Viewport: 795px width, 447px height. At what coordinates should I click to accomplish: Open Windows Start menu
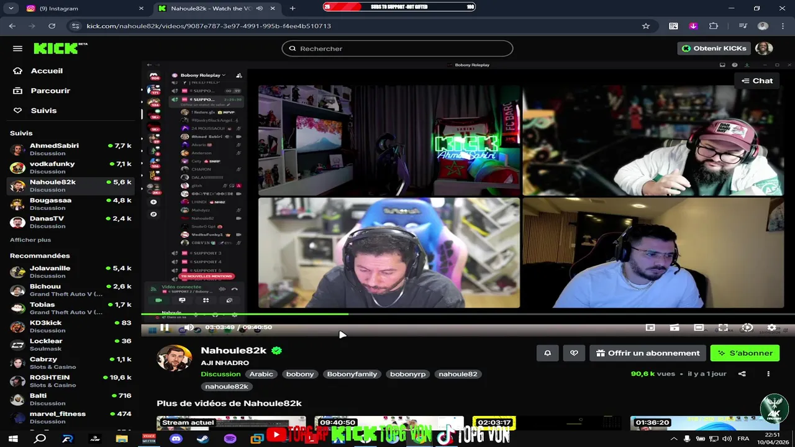[12, 438]
